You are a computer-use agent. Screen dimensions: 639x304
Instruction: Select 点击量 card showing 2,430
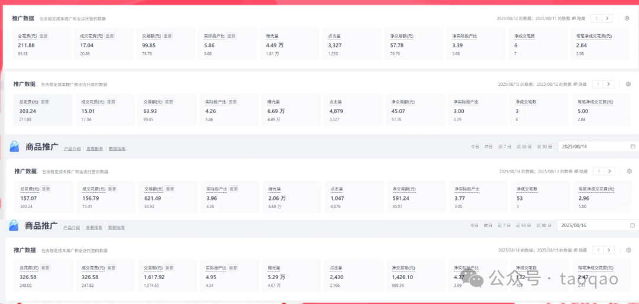coord(353,276)
